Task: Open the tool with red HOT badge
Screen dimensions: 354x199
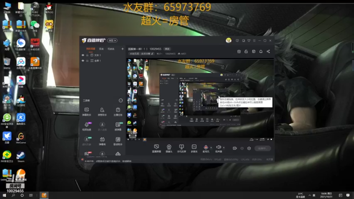Action: coord(87,153)
